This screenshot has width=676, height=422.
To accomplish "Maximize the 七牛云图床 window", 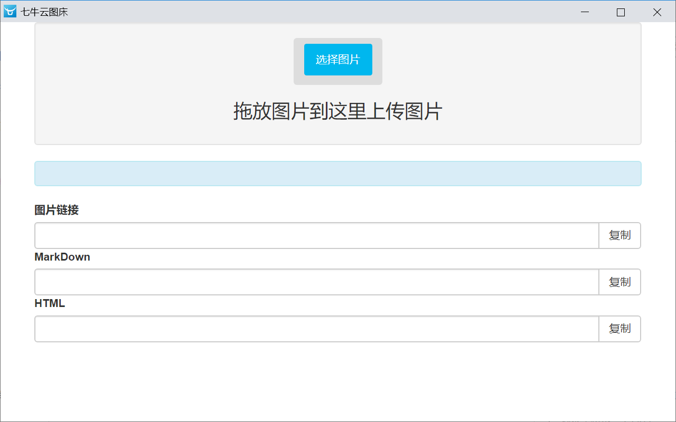I will (621, 12).
